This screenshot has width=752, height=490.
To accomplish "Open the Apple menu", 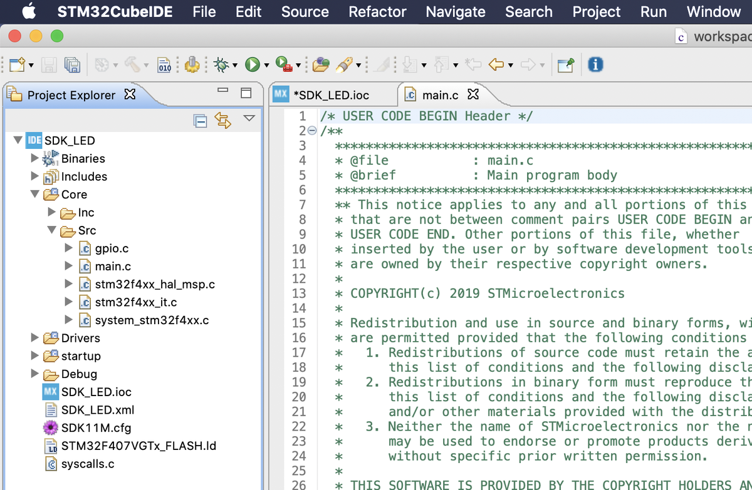I will click(29, 11).
